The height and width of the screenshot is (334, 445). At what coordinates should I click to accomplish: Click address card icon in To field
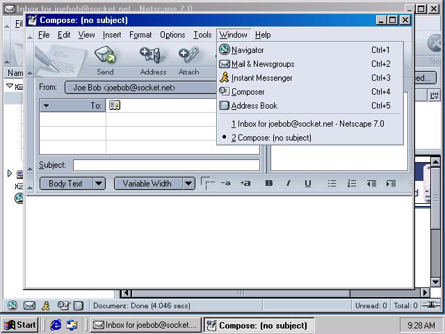click(115, 105)
